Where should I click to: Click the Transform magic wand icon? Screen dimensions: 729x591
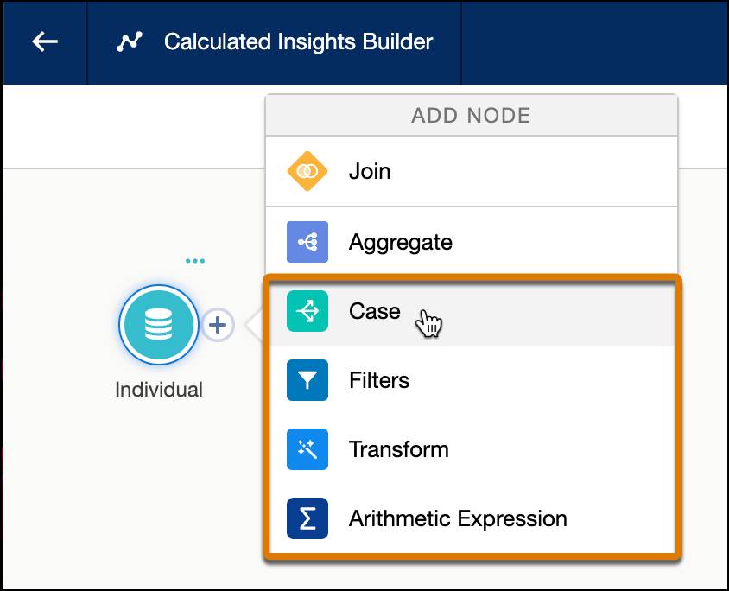point(307,449)
